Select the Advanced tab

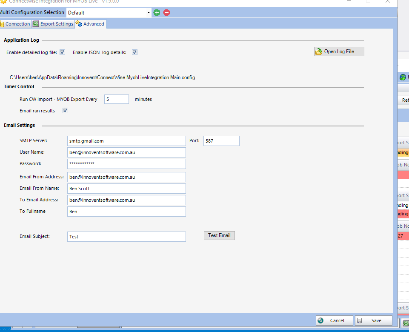[90, 24]
